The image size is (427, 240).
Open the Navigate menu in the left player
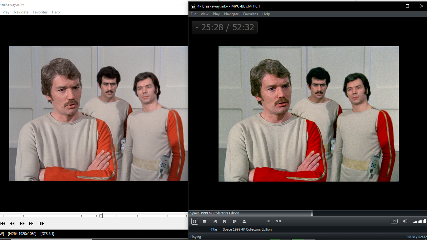pyautogui.click(x=21, y=12)
